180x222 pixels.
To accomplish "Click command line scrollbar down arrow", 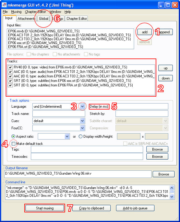I will coord(172,196).
